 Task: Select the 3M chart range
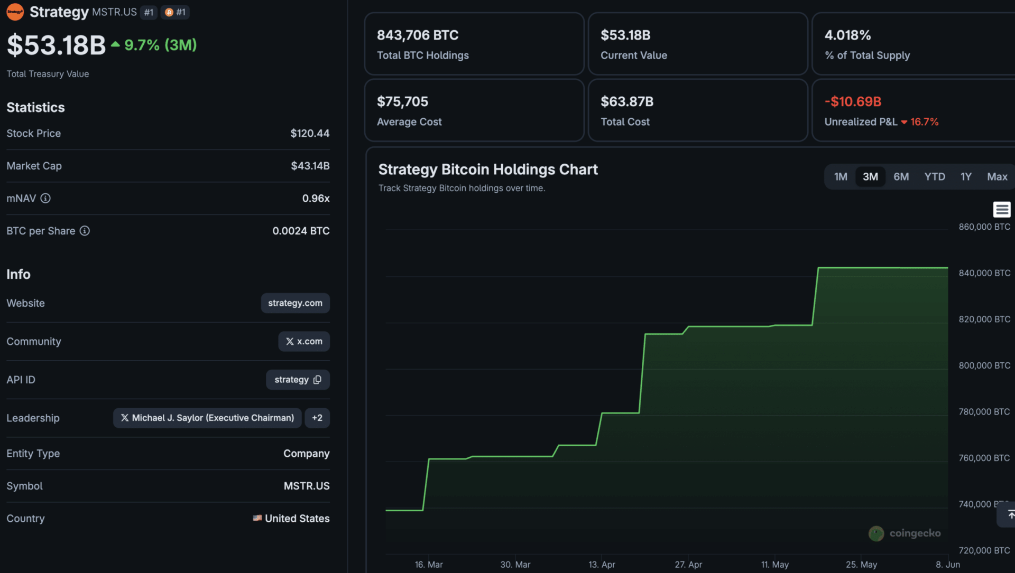(x=870, y=177)
